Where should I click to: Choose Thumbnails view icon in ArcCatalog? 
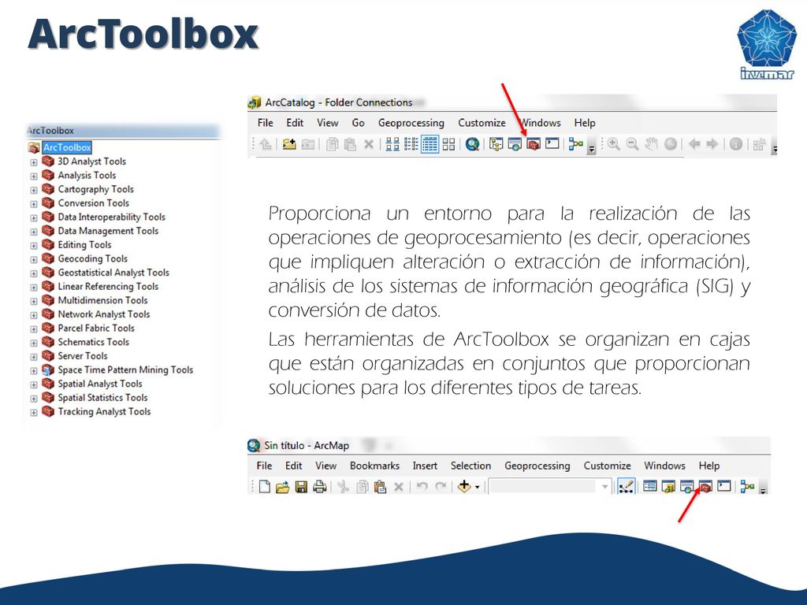(448, 144)
